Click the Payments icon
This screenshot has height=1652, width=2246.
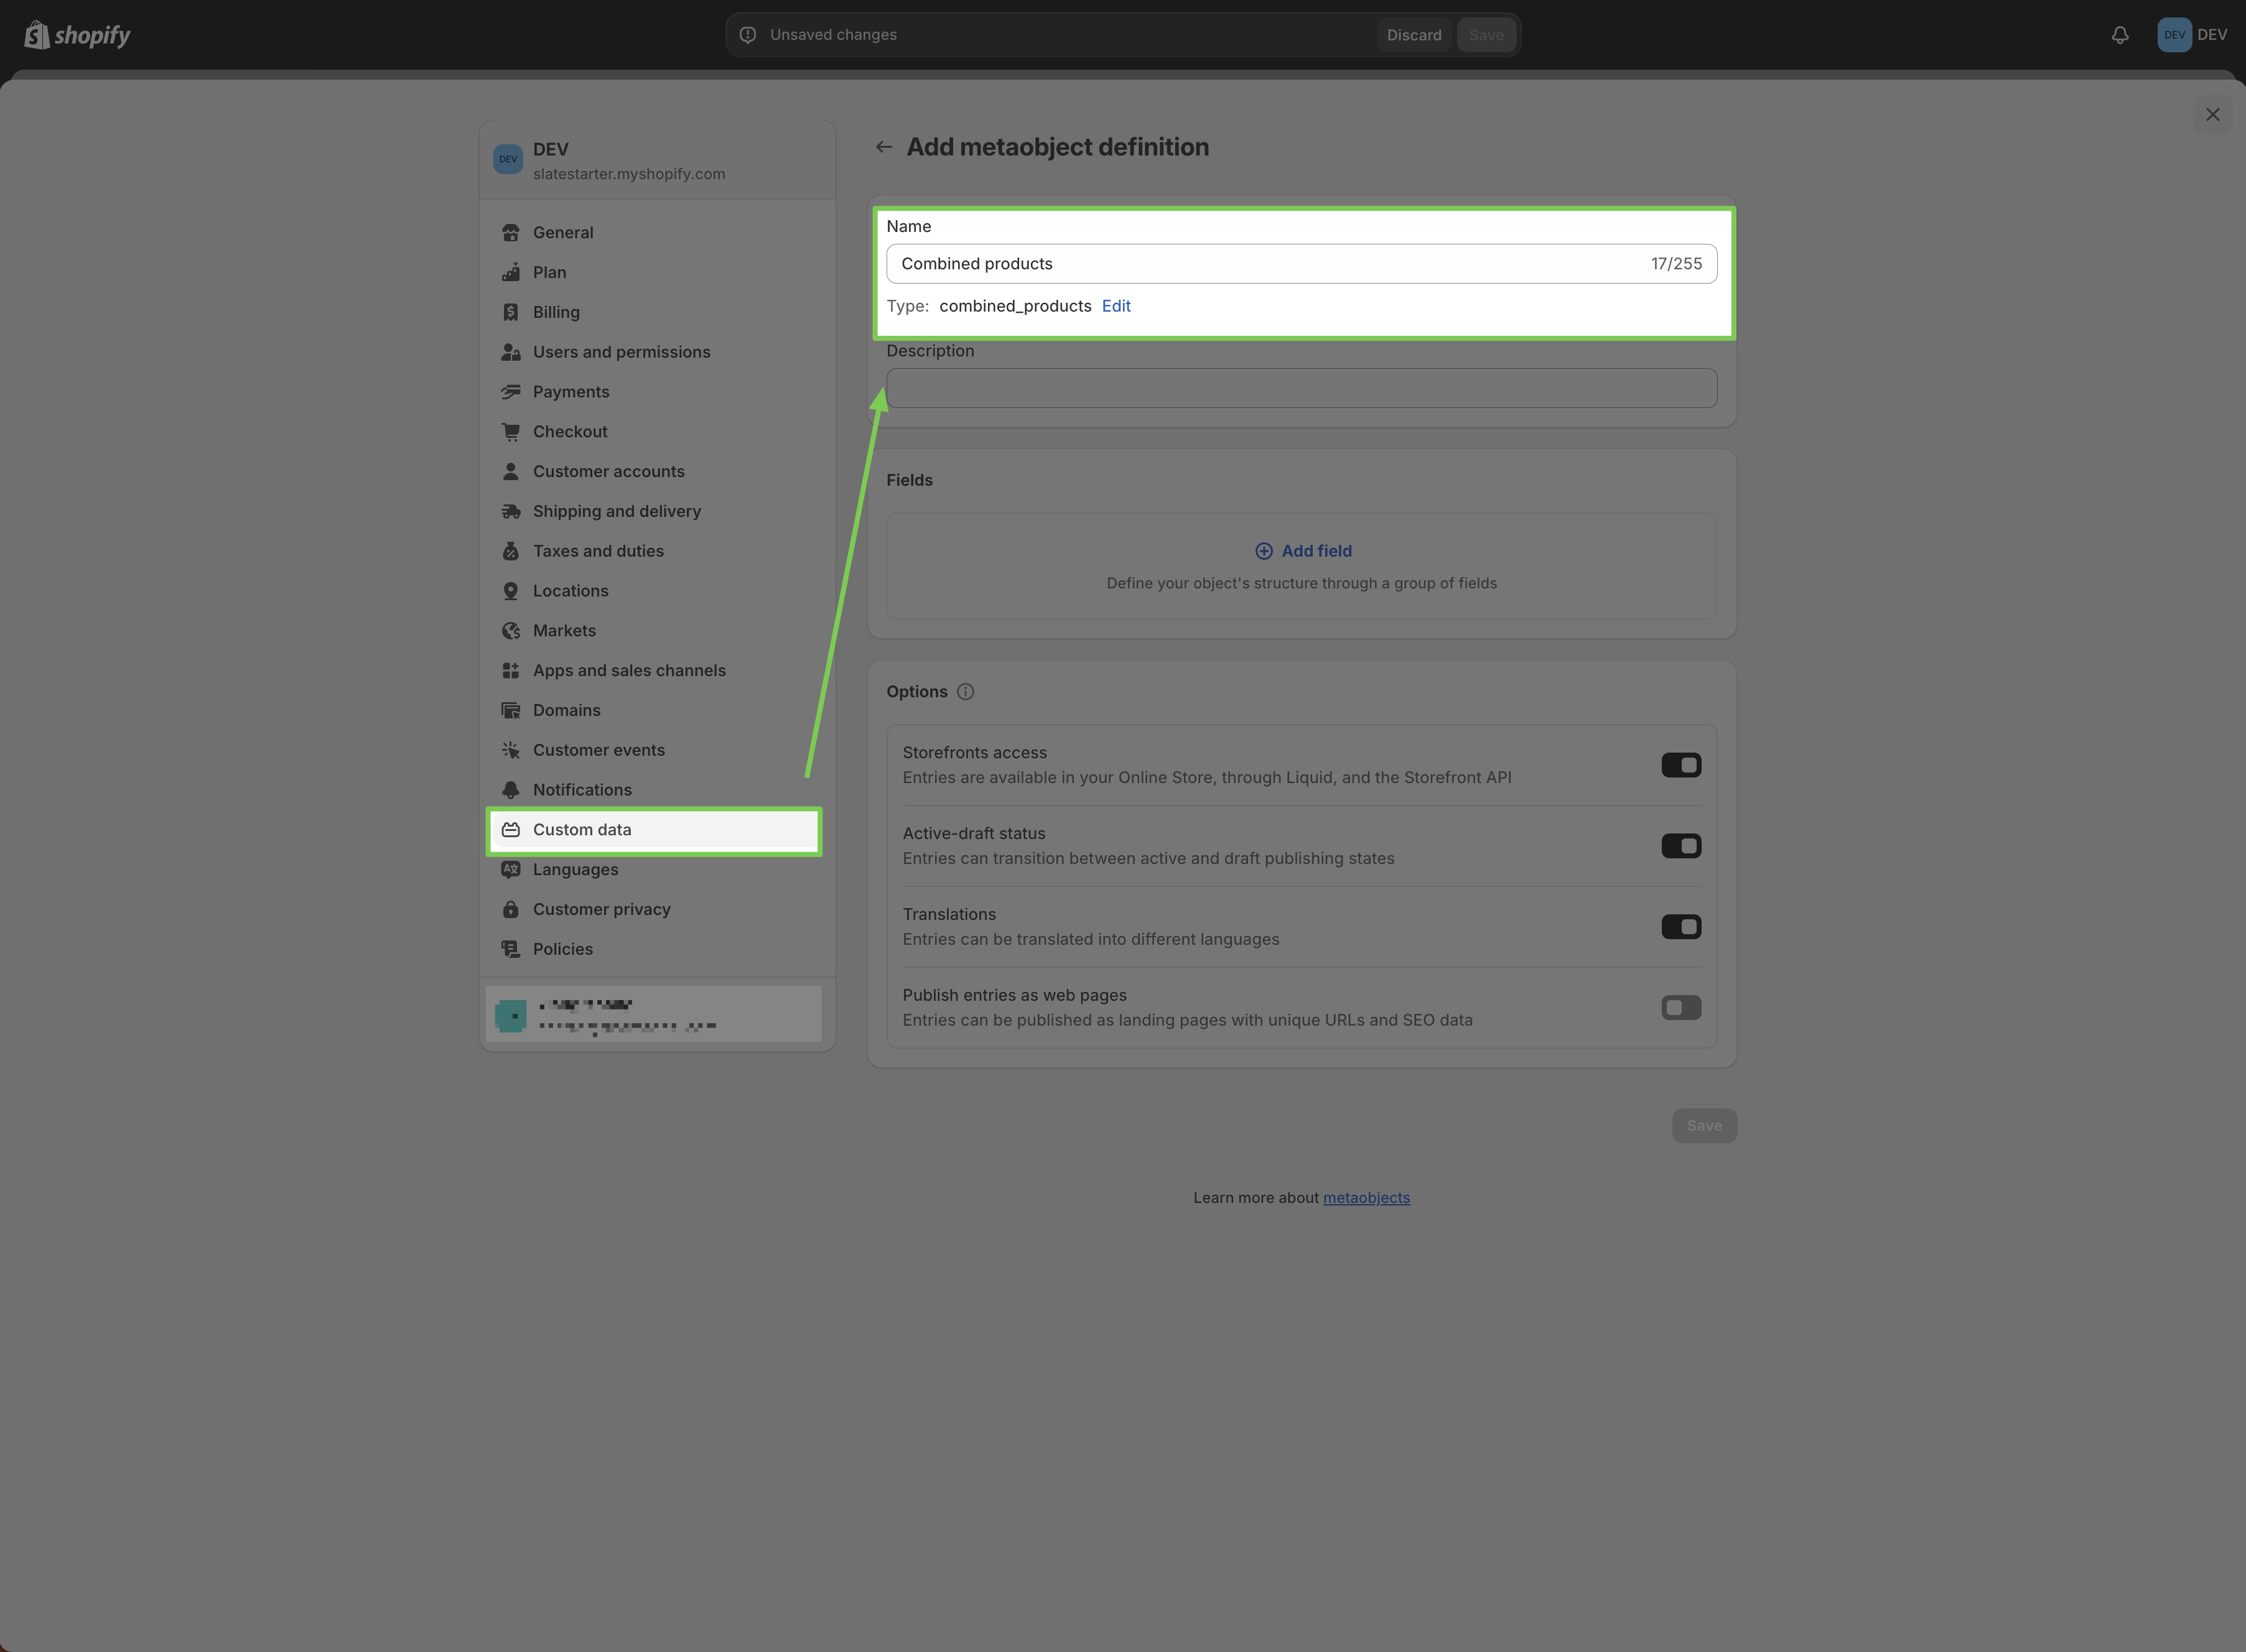tap(511, 392)
